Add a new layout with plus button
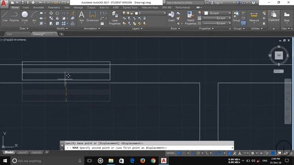The width and height of the screenshot is (294, 165). click(x=47, y=152)
